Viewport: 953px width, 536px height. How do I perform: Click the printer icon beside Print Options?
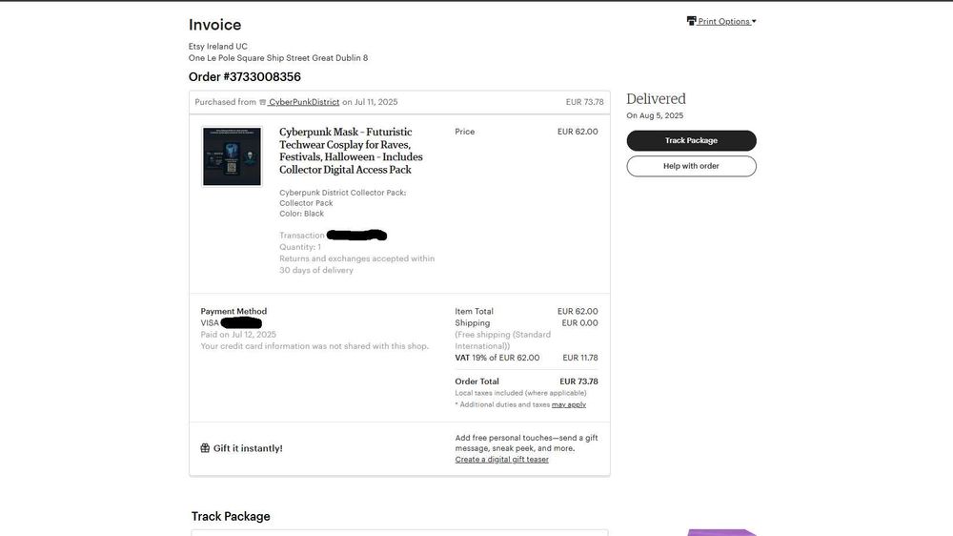(x=691, y=21)
